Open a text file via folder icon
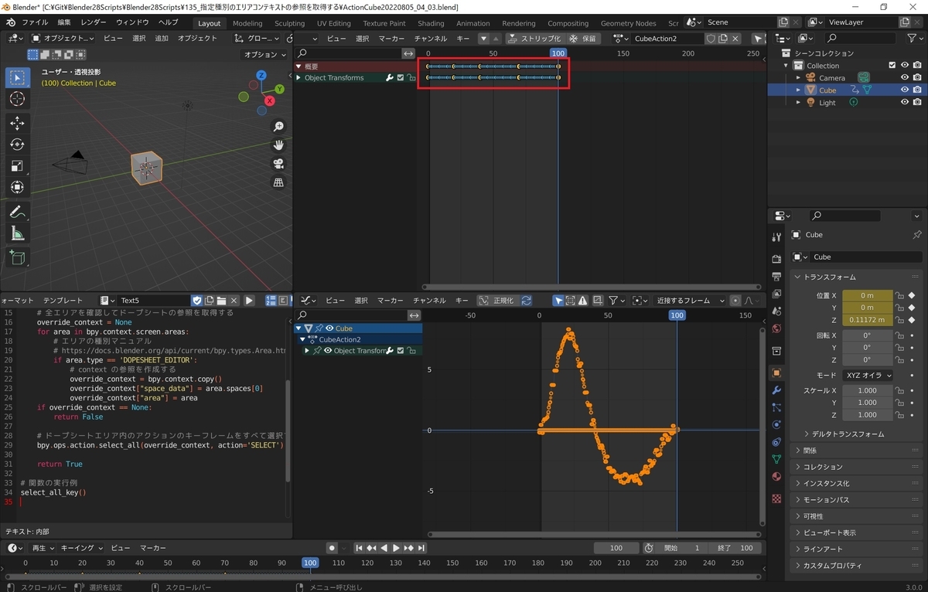Viewport: 928px width, 592px height. (x=221, y=300)
